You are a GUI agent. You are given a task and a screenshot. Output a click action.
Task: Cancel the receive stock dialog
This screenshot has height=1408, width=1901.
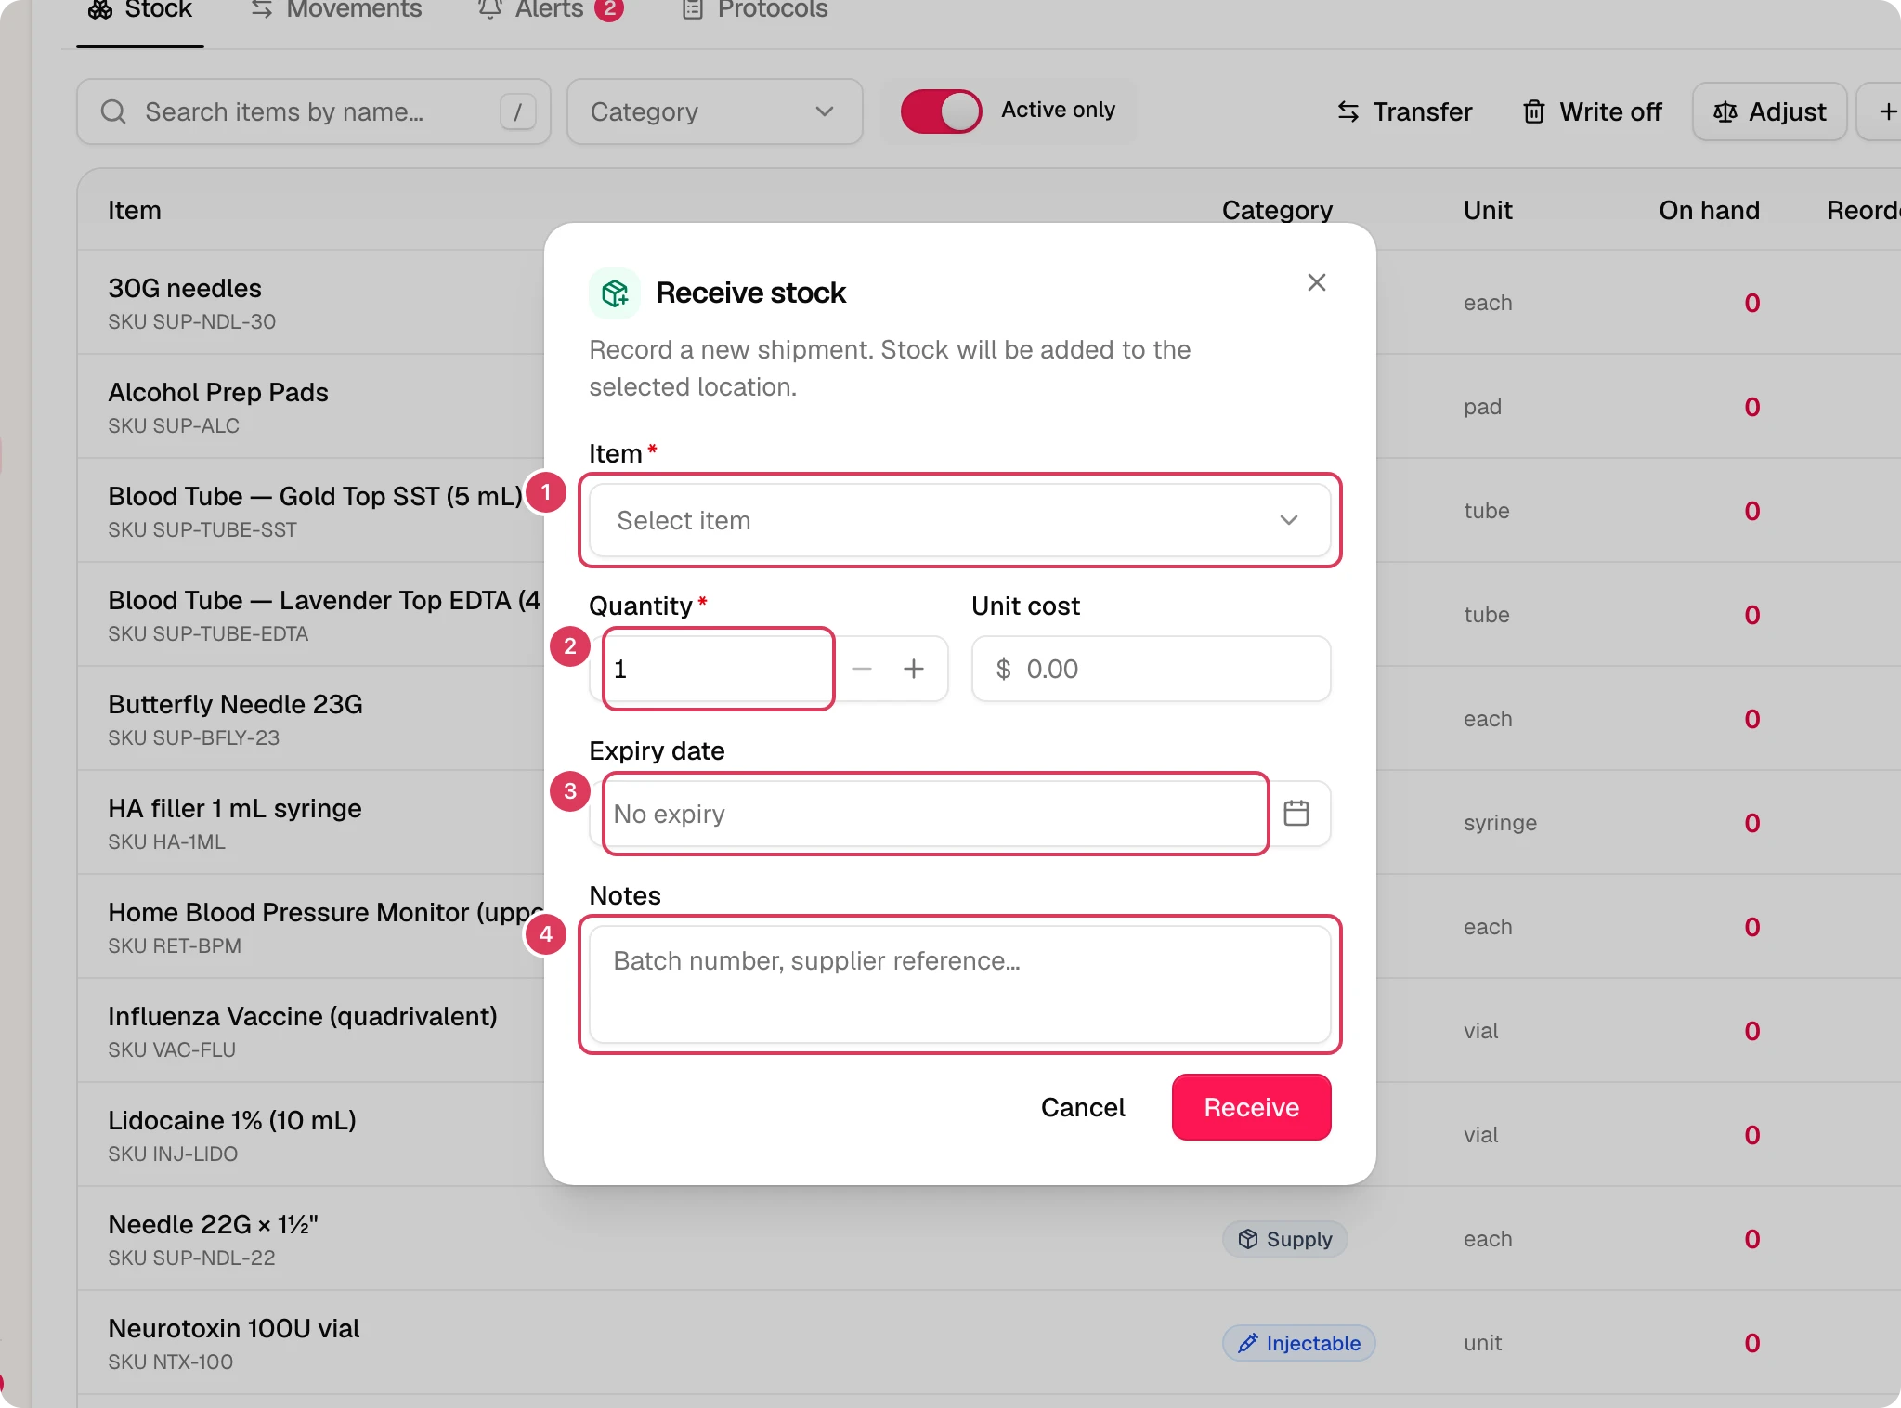point(1083,1107)
